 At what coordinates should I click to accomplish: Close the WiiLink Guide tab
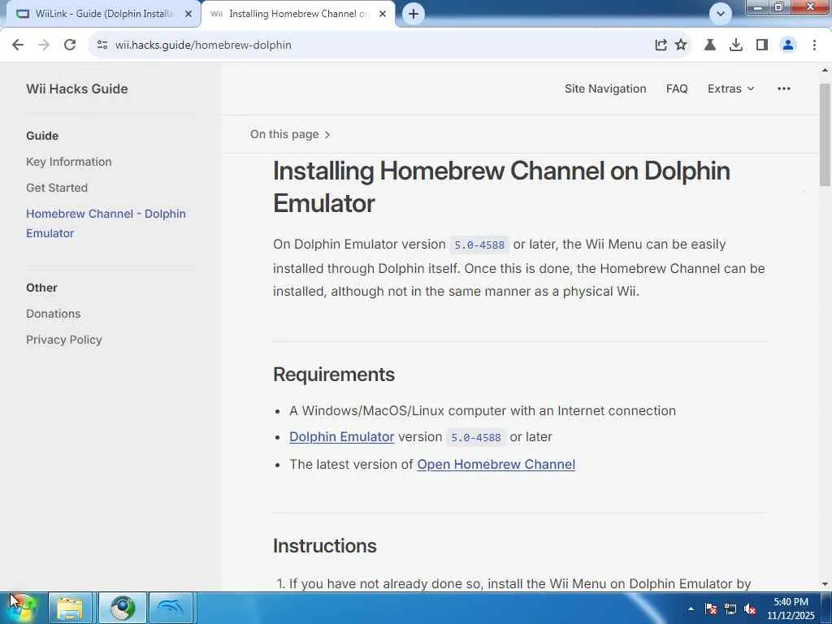(188, 14)
